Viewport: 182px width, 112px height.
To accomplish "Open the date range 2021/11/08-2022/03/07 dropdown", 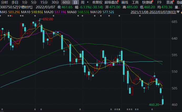I will (153, 12).
